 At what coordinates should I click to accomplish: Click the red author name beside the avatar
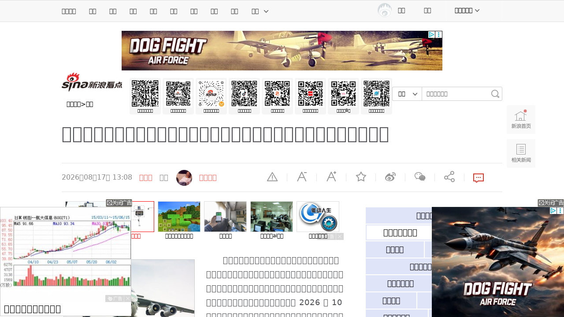click(208, 178)
